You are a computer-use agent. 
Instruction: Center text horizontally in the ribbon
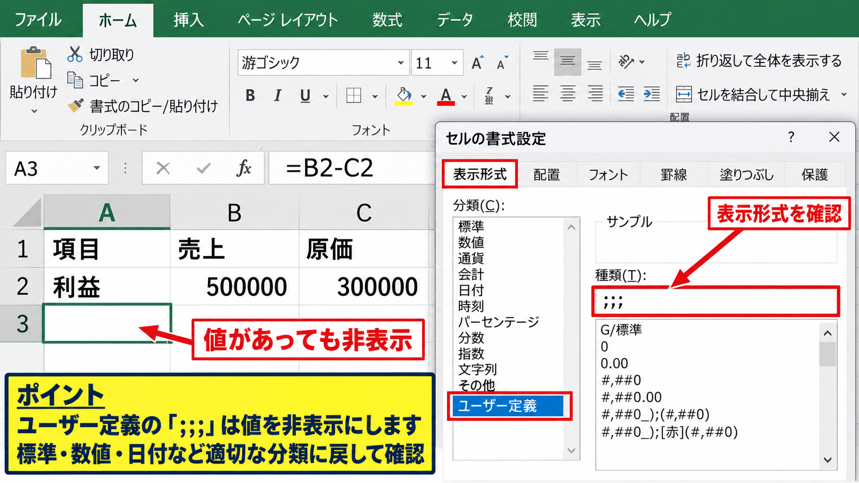click(568, 93)
